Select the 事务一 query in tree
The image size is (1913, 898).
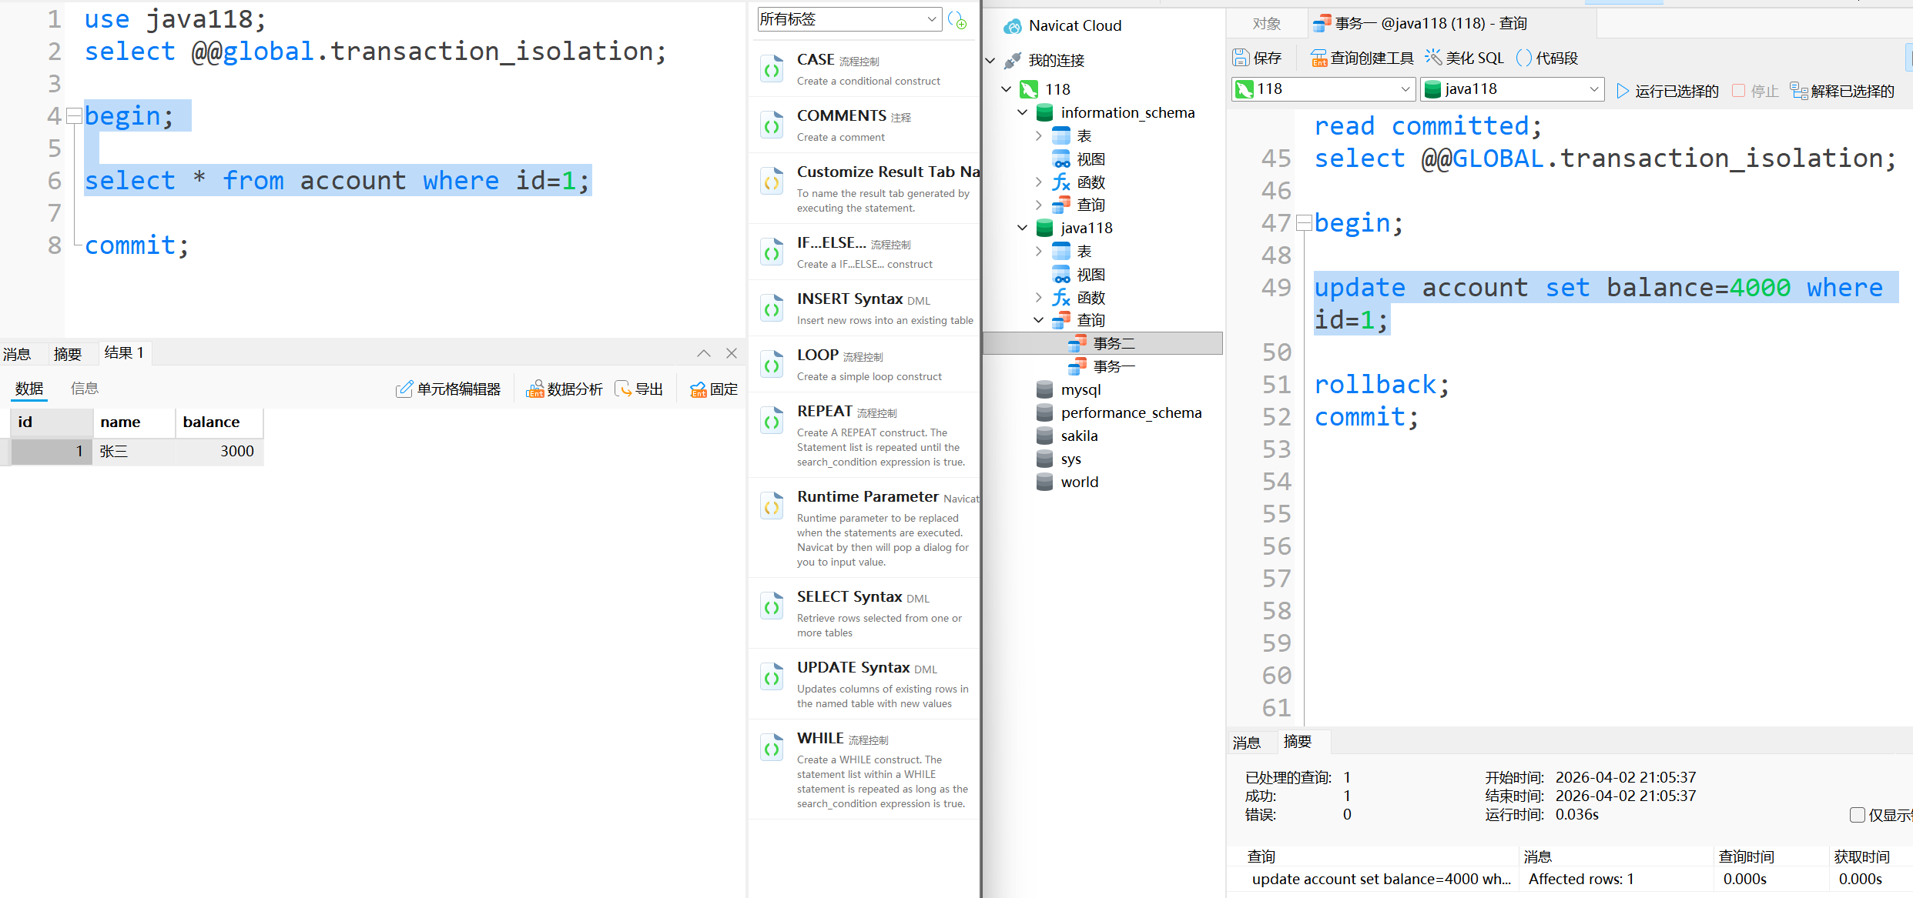(1114, 366)
